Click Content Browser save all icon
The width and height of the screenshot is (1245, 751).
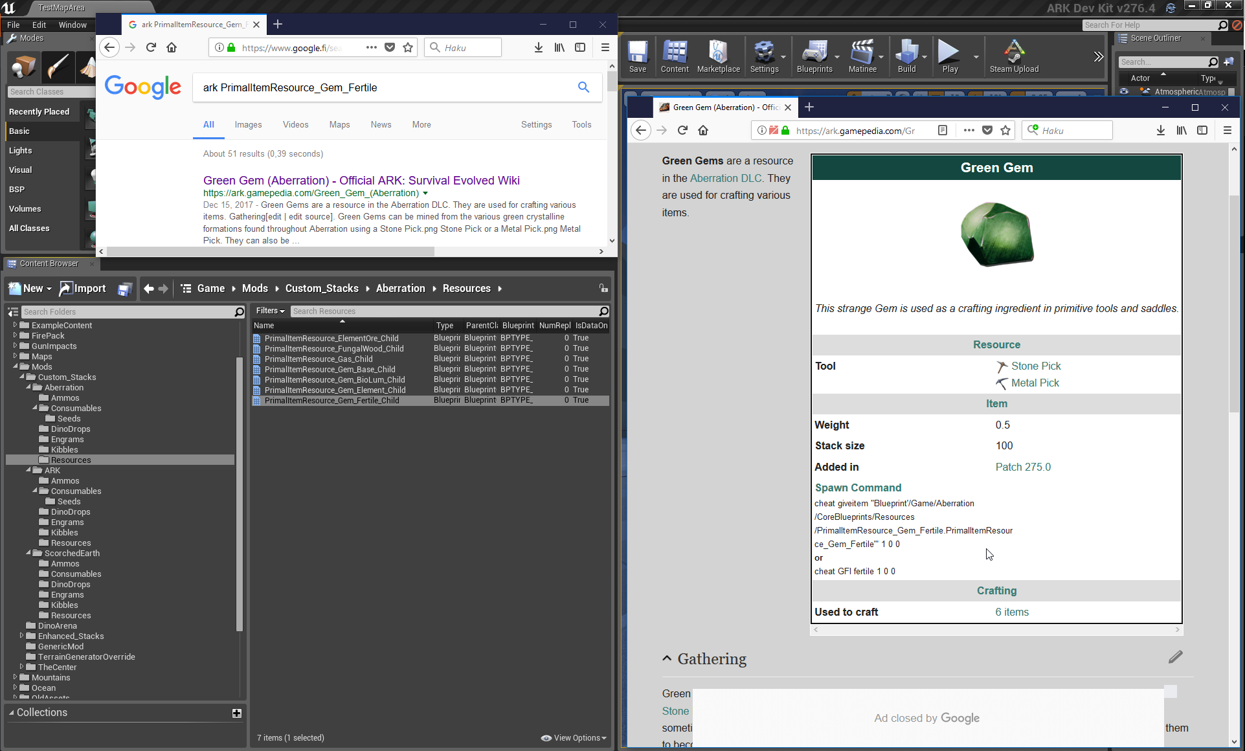click(x=125, y=289)
